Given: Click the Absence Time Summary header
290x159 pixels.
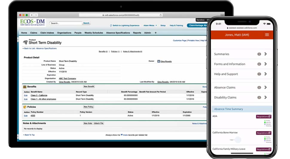Looking at the screenshot, I should pyautogui.click(x=242, y=109).
